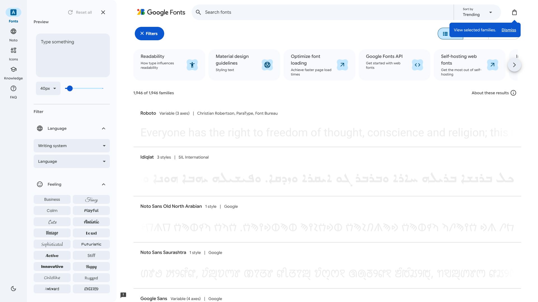Click the Type something preview box

[x=73, y=55]
